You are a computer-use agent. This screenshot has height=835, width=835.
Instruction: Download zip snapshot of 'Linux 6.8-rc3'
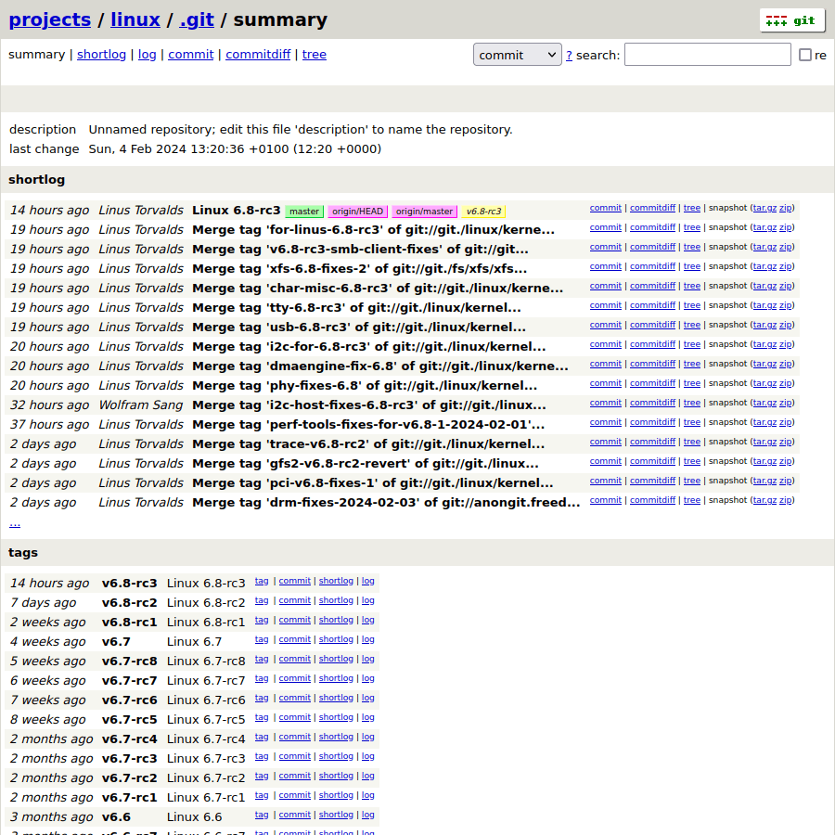click(x=786, y=208)
